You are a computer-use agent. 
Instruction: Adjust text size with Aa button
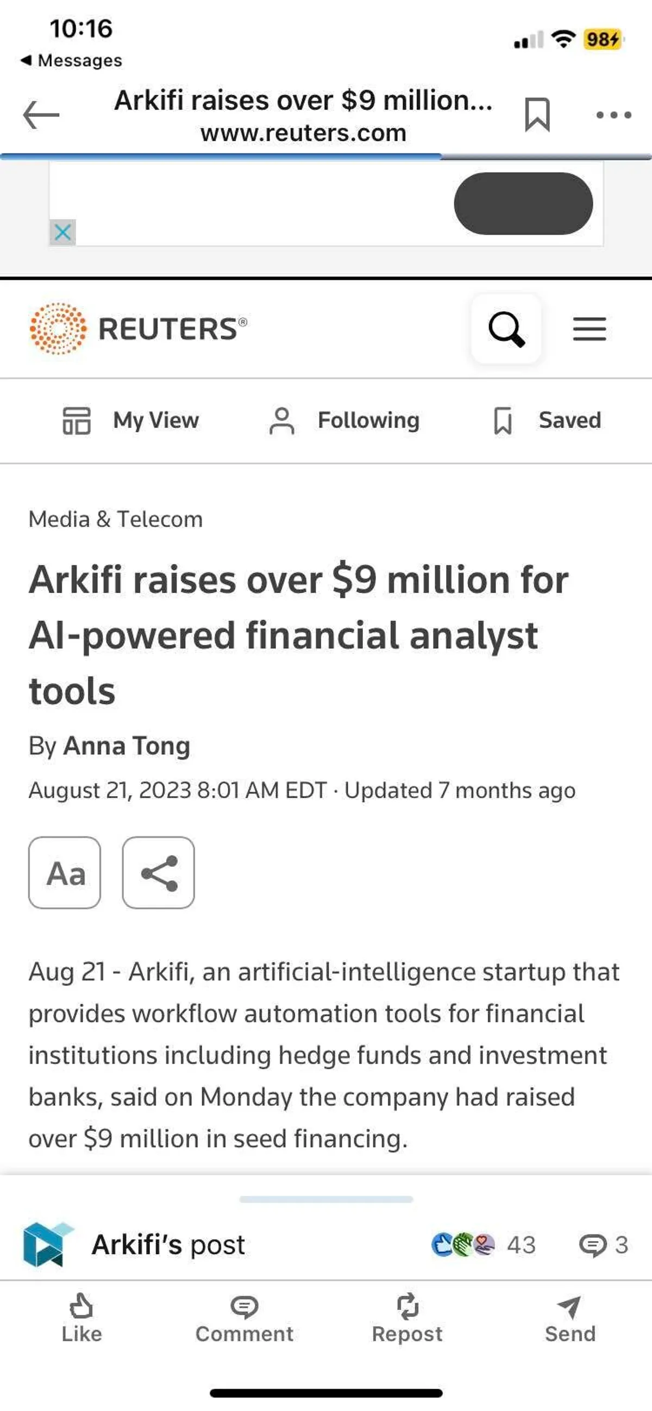click(x=65, y=873)
